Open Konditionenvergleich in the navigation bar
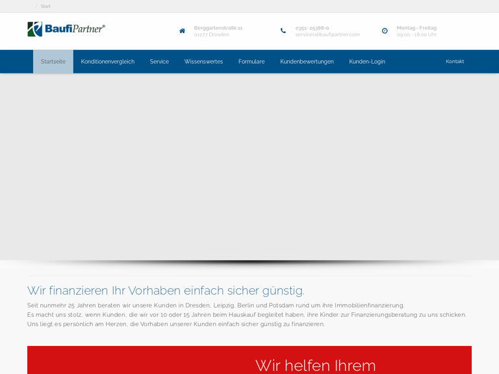499x374 pixels. 108,62
